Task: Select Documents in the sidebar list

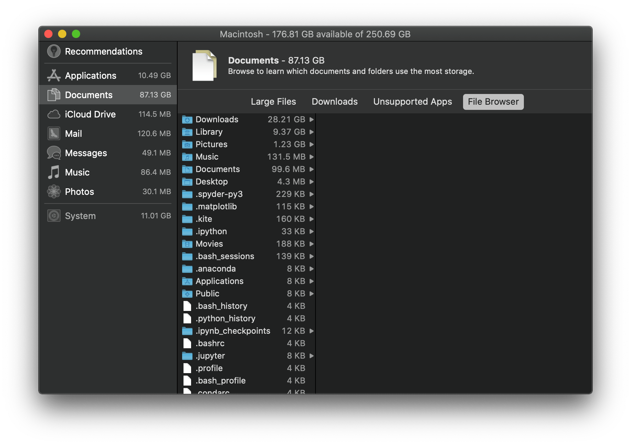Action: click(88, 95)
